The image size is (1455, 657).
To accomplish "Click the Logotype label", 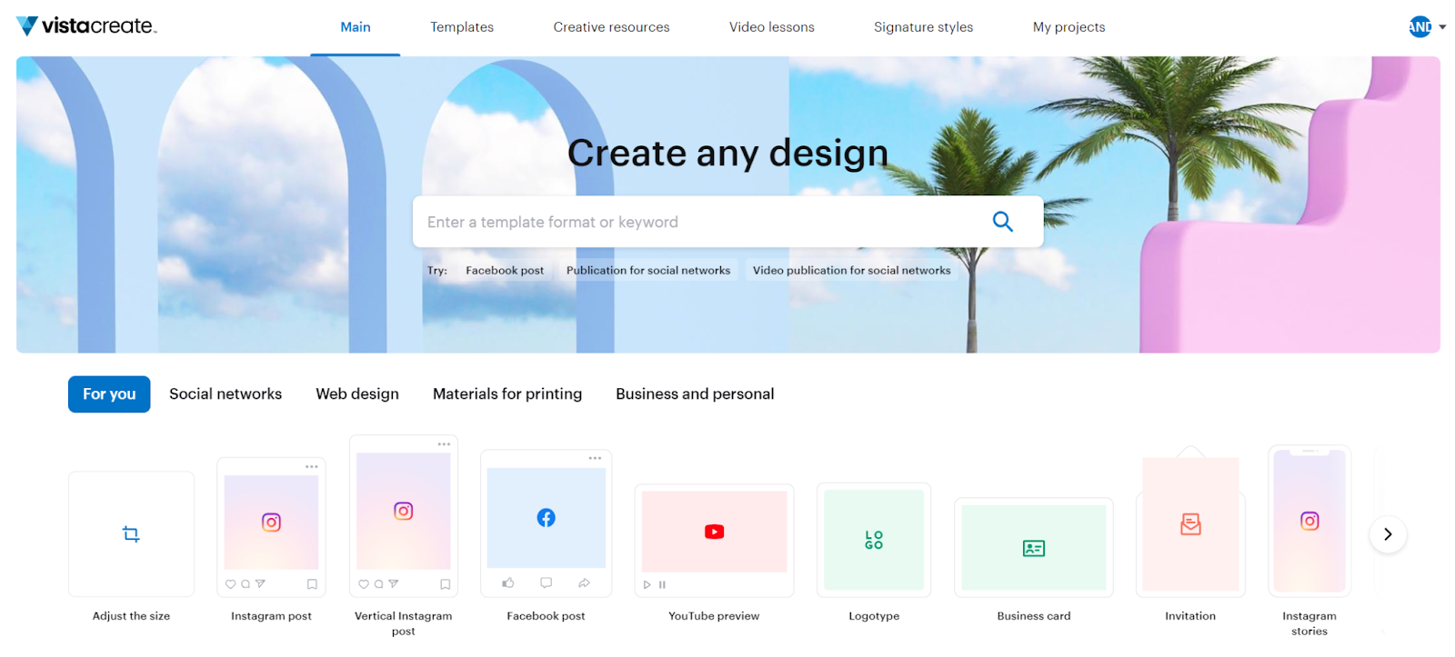I will coord(874,616).
